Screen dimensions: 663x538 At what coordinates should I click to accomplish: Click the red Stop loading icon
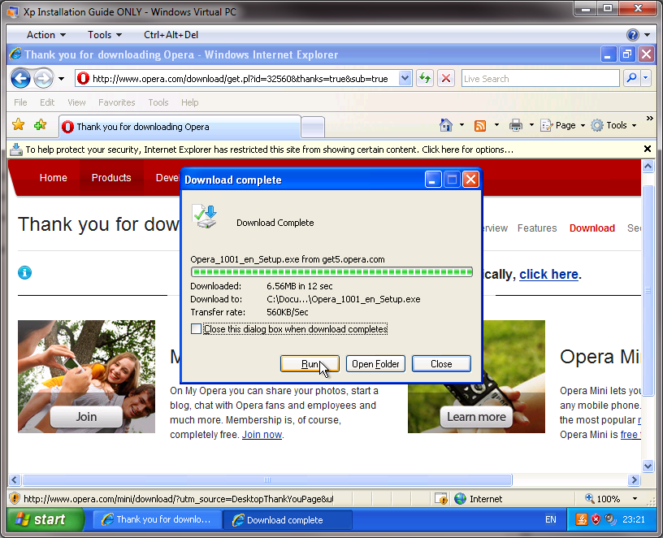(446, 78)
